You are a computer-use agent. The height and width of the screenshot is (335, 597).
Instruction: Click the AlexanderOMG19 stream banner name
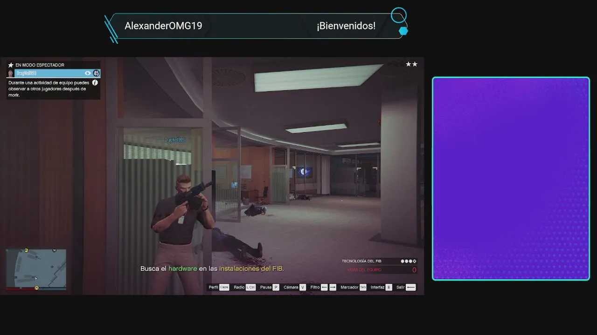[x=163, y=26]
